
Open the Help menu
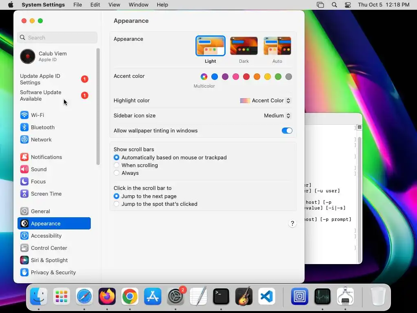(x=162, y=5)
